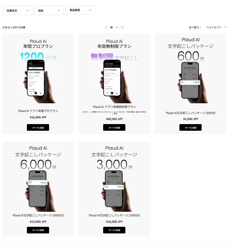234x245 pixels.
Task: Add the 600分 package to cart
Action: point(190,128)
